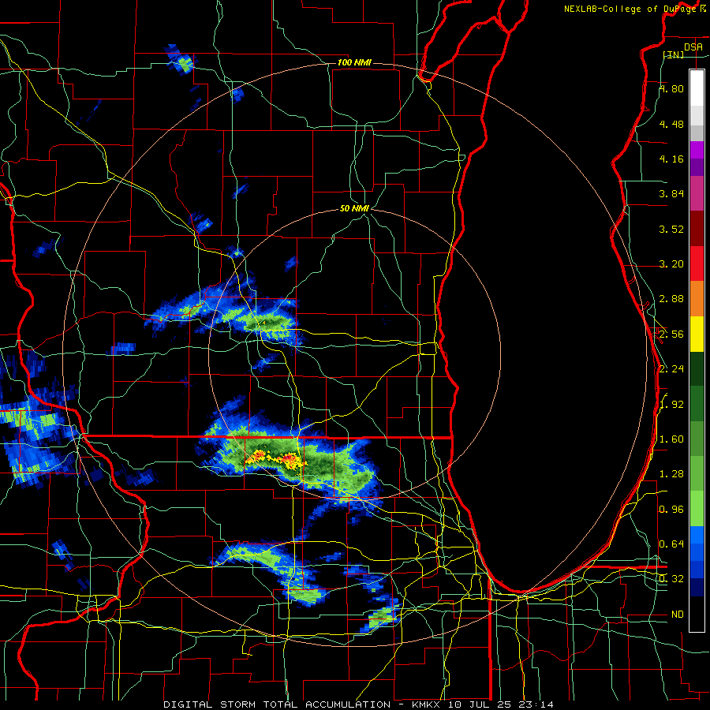Select the yellow swatch beside 2.56
The image size is (710, 710).
[697, 334]
